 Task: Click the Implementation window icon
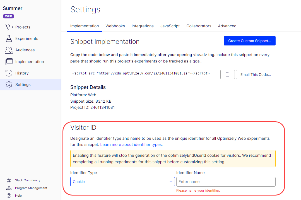pyautogui.click(x=9, y=62)
